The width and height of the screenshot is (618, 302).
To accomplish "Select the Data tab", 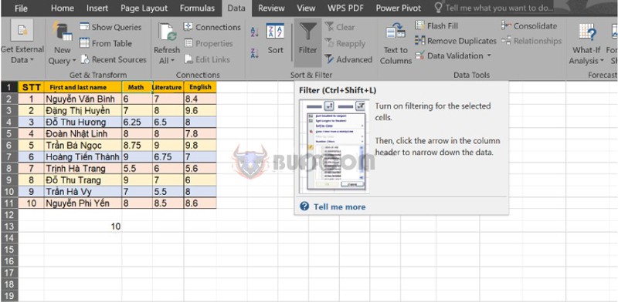I will click(236, 8).
